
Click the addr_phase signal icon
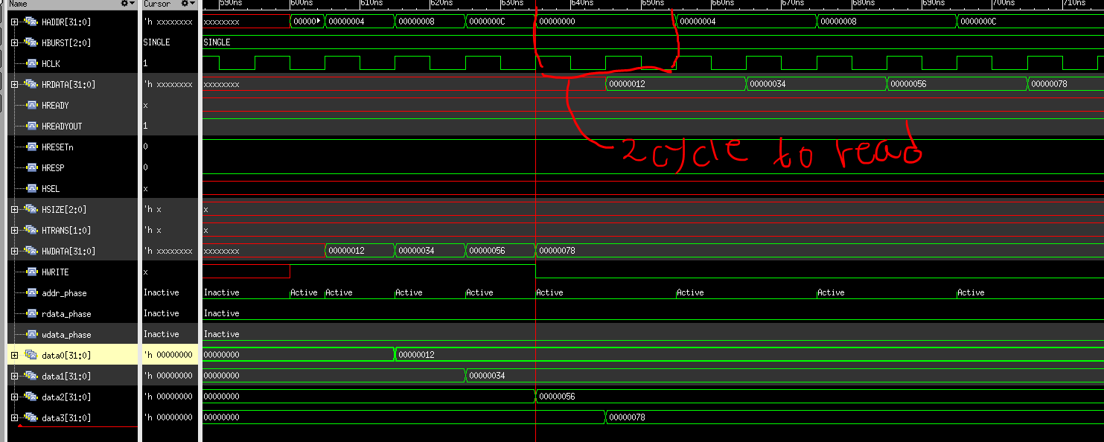pos(32,292)
